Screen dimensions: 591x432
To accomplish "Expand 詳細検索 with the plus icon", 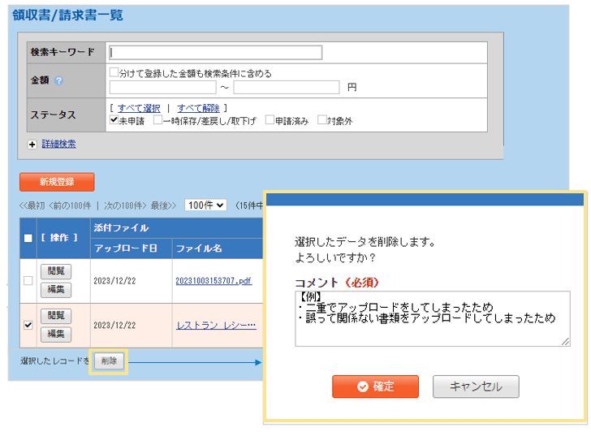I will click(32, 144).
